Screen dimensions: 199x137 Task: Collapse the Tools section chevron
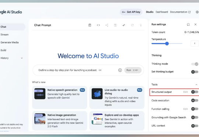coord(196,85)
